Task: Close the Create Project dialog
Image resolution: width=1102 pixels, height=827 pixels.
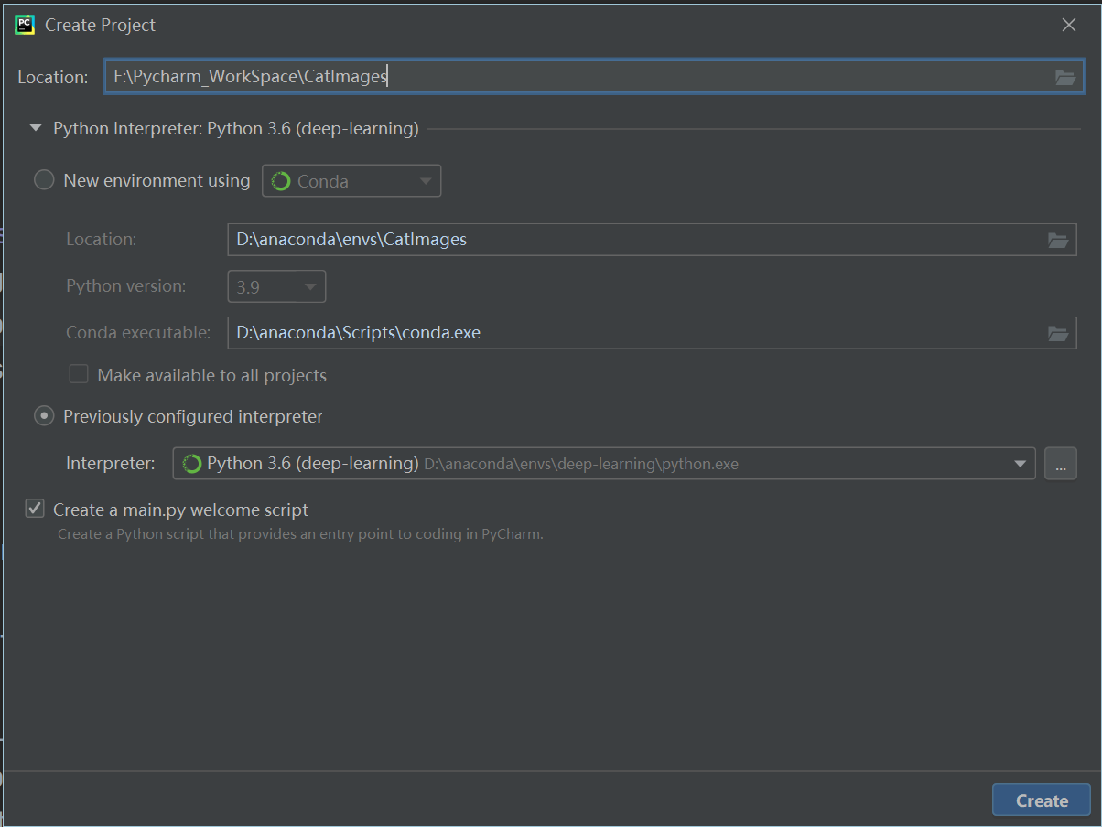Action: (1069, 26)
